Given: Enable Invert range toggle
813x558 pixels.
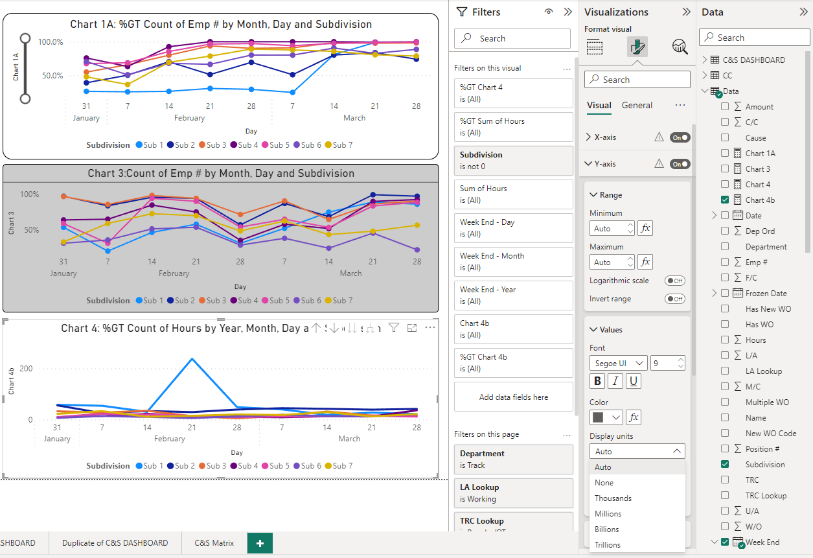Looking at the screenshot, I should pyautogui.click(x=675, y=299).
